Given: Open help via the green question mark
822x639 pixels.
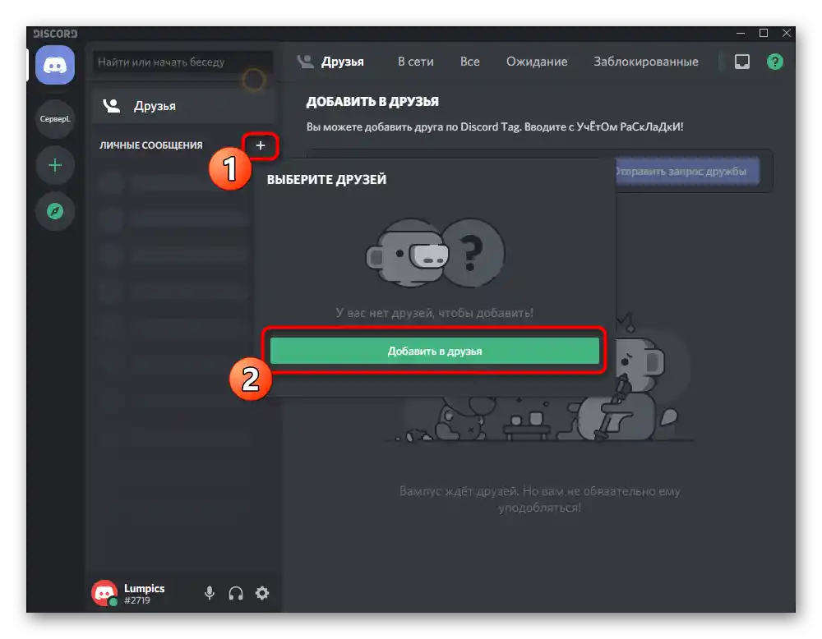Looking at the screenshot, I should 774,62.
